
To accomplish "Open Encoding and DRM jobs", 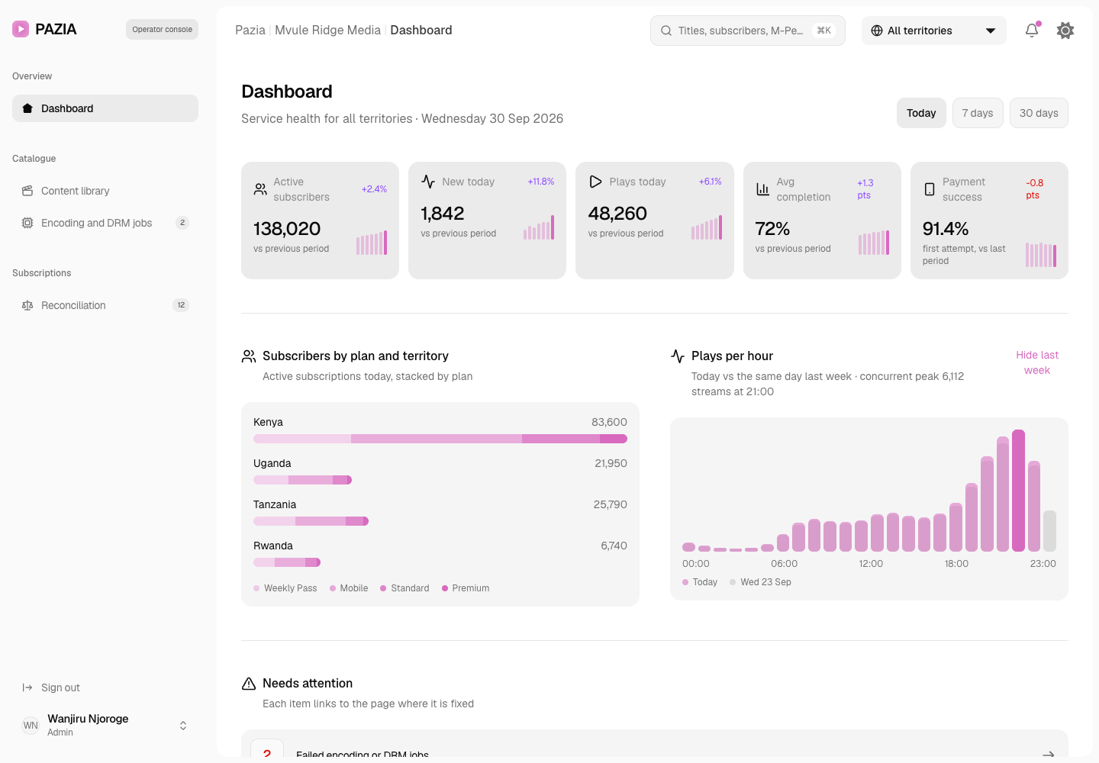I will click(x=105, y=223).
